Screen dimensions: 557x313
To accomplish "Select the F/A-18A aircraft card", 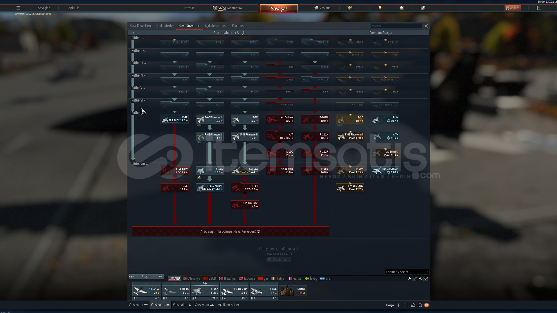I will [245, 171].
